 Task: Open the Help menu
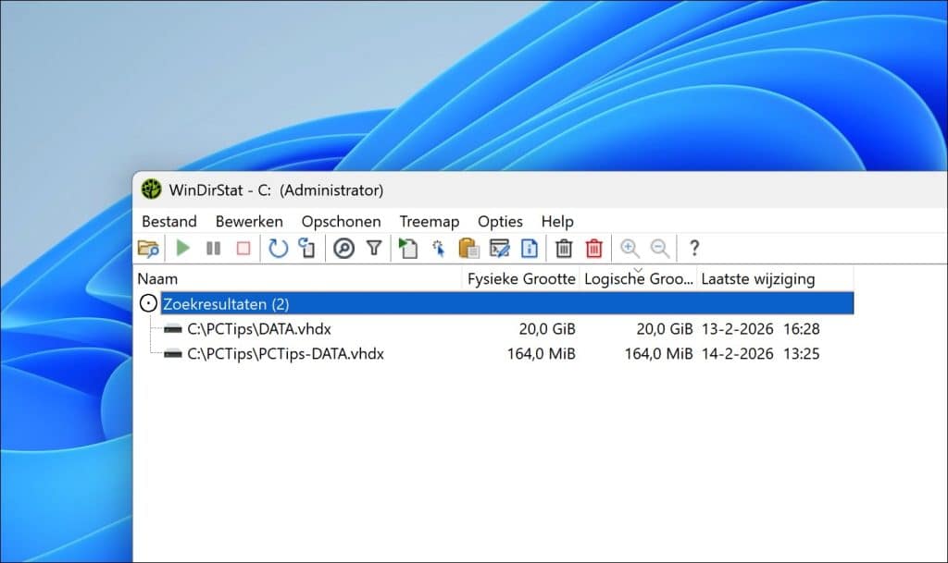[x=557, y=222]
